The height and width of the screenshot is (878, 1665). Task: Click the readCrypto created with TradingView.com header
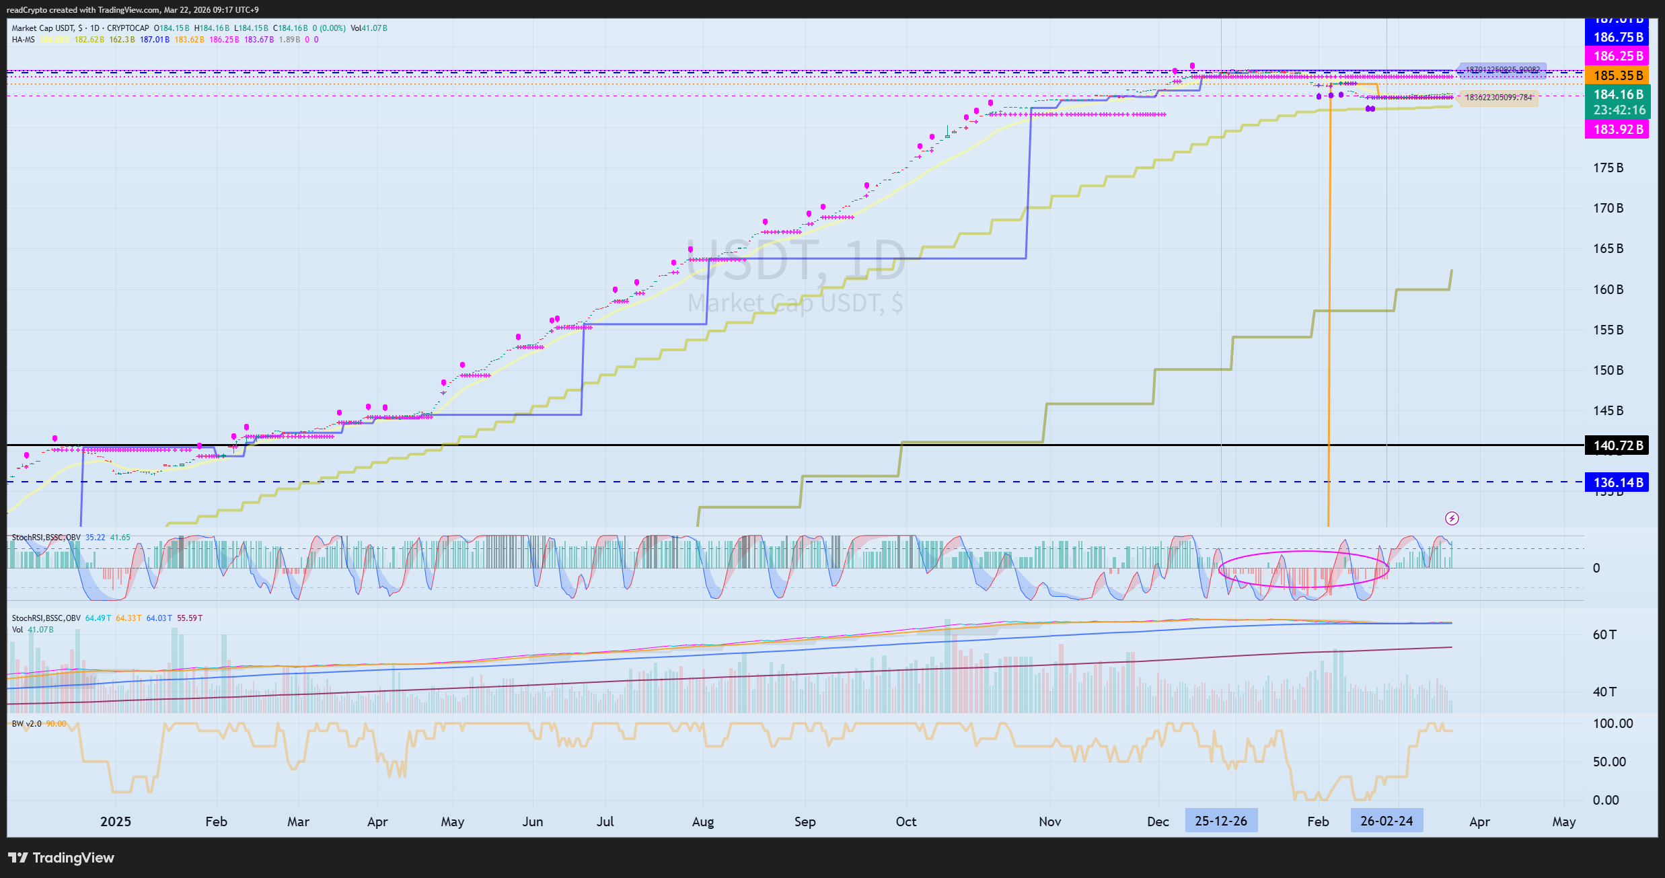(133, 10)
